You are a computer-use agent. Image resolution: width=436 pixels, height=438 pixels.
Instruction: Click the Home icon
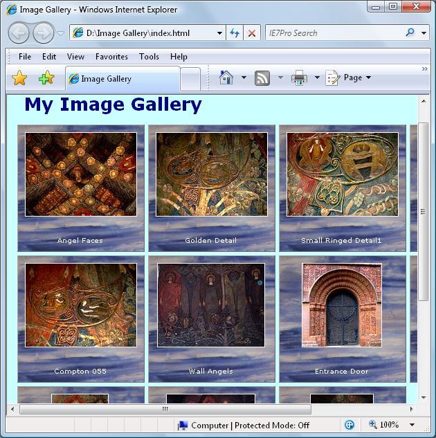(226, 77)
